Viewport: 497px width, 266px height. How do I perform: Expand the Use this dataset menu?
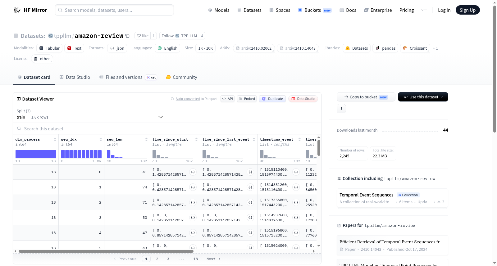click(423, 97)
